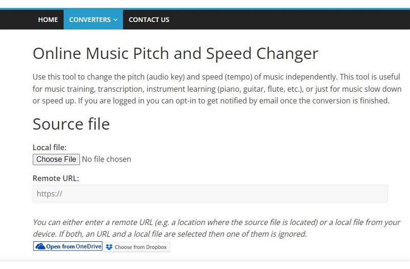410x269 pixels.
Task: Click the 'https://' placeholder text
Action: click(x=49, y=194)
